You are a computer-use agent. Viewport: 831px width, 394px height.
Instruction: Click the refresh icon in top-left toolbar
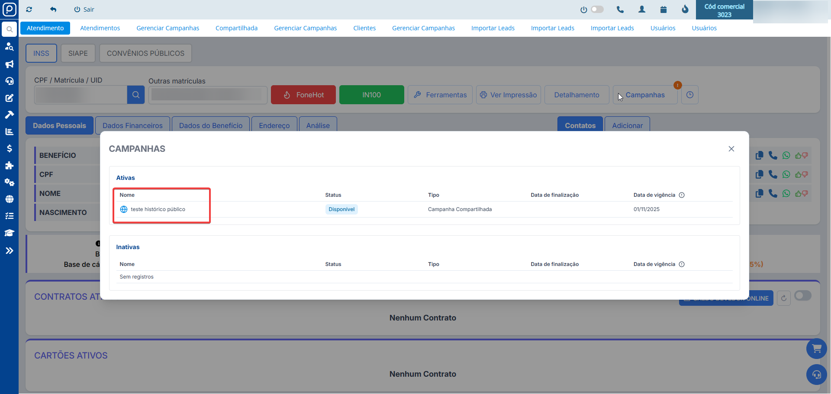click(29, 10)
